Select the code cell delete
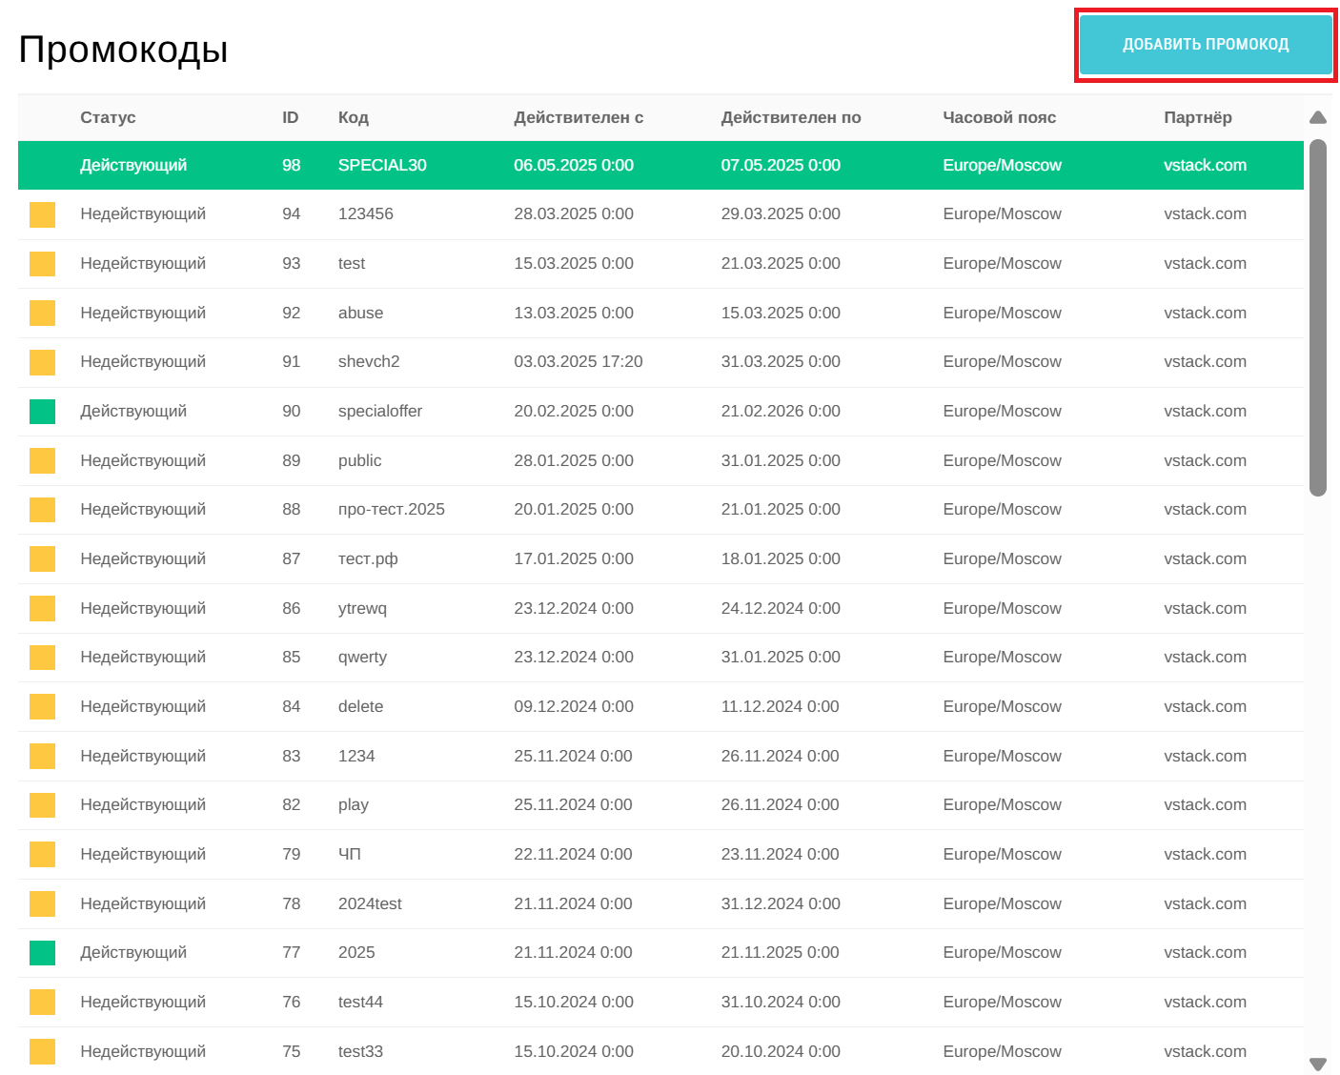The height and width of the screenshot is (1075, 1340). [360, 706]
